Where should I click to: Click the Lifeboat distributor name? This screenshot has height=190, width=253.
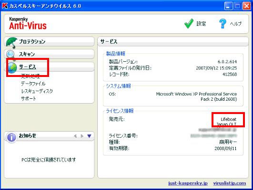(x=229, y=119)
